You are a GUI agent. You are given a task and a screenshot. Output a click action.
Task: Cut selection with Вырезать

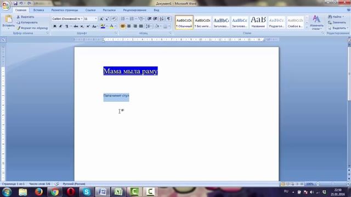point(26,17)
